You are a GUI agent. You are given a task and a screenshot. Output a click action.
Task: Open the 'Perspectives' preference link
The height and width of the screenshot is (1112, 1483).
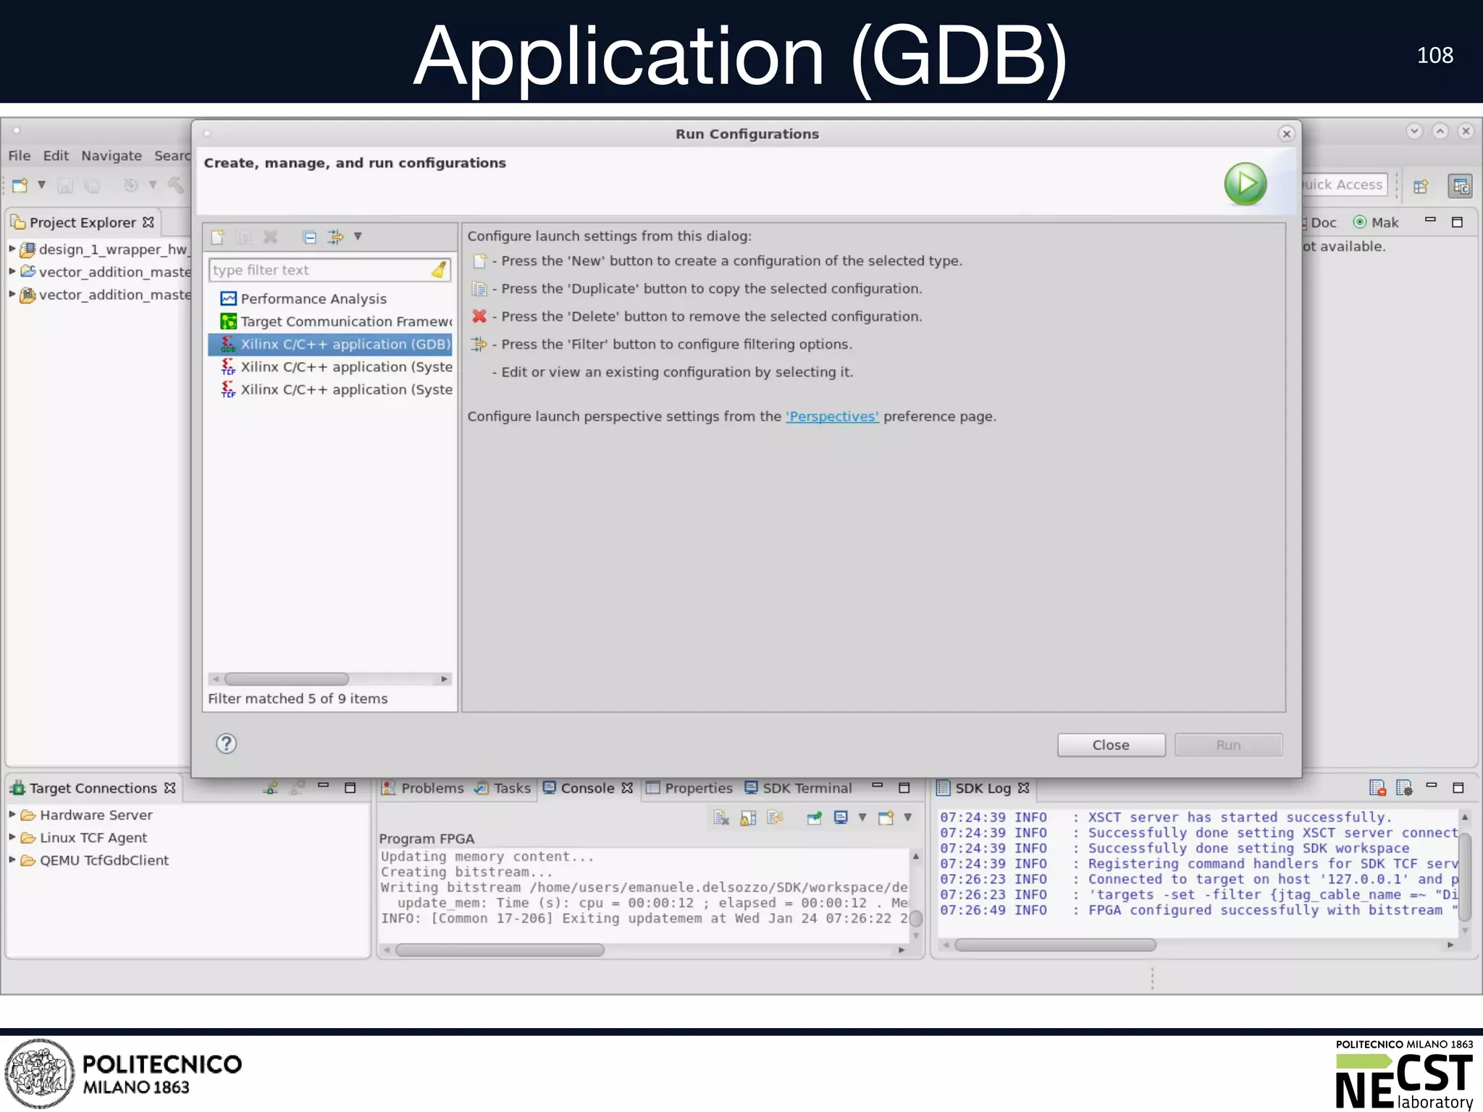point(832,416)
